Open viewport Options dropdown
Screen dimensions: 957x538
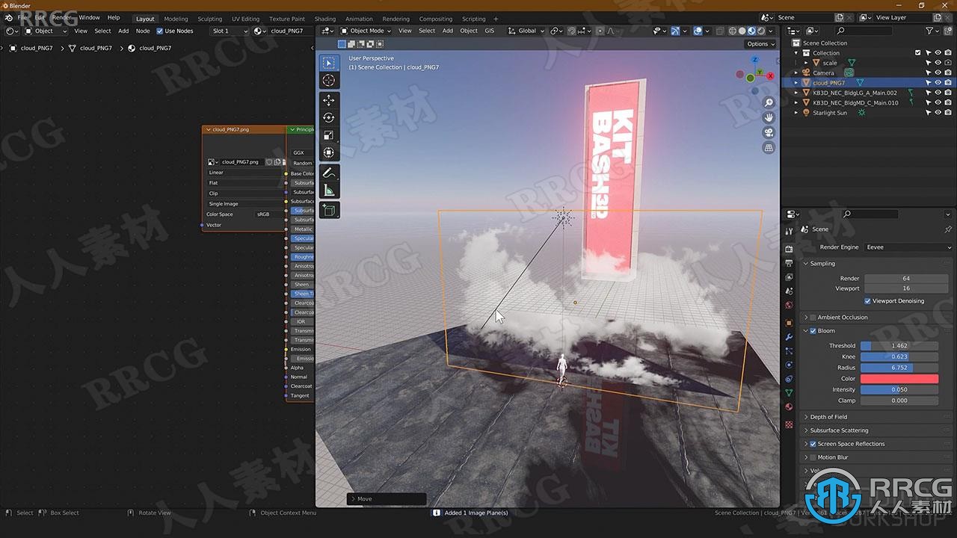(x=760, y=44)
